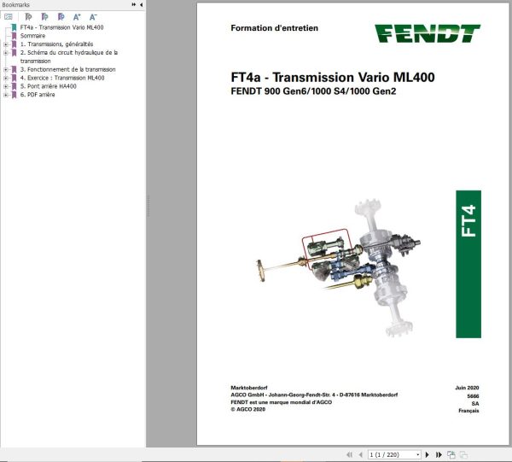512x462 pixels.
Task: Click the date Juin 2020
Action: point(467,388)
